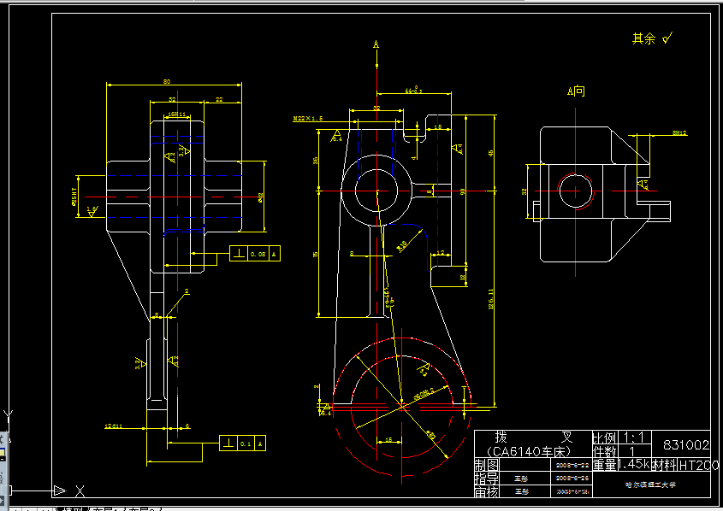Select the 16H11 slot dimension text
The width and height of the screenshot is (723, 511).
click(x=177, y=115)
